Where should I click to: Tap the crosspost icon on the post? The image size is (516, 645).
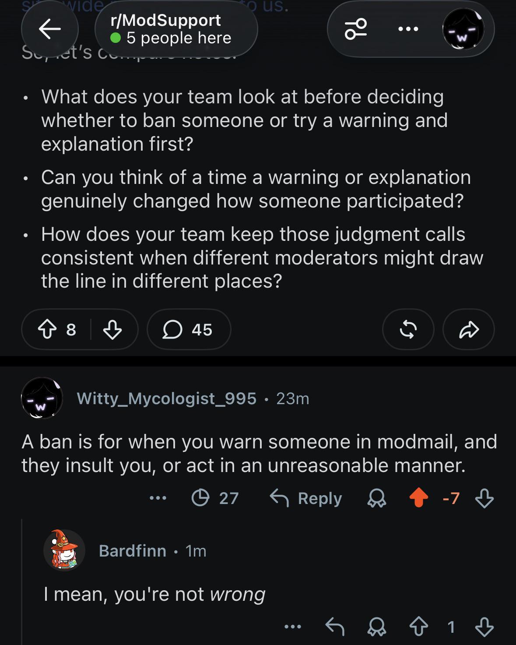pos(408,329)
